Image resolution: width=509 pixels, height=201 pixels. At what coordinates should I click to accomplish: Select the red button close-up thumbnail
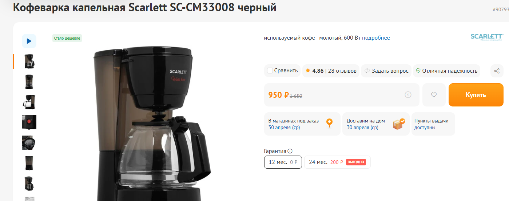[29, 122]
